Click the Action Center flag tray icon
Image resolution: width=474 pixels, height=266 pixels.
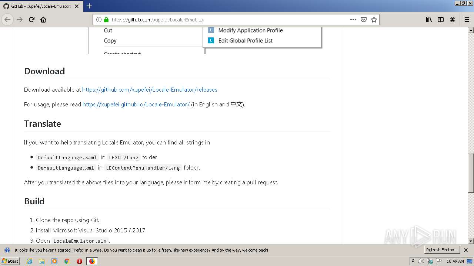(439, 261)
